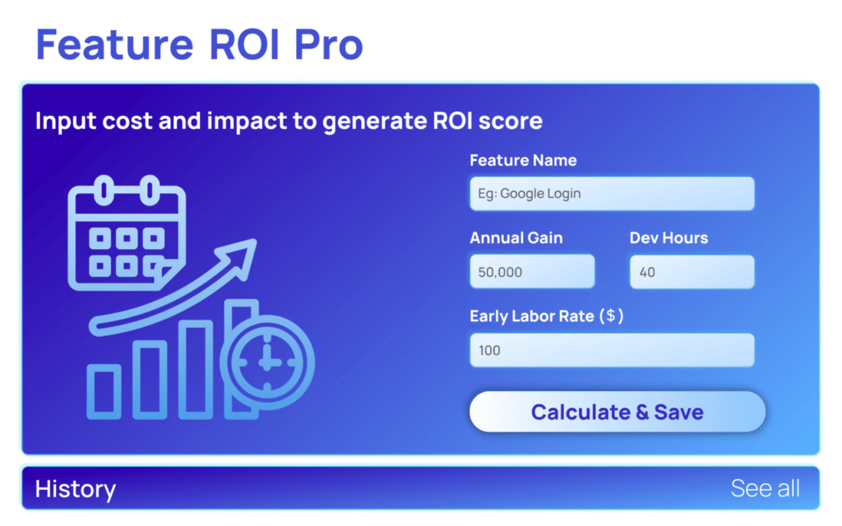Focus the Feature Name input field
This screenshot has width=842, height=526.
(612, 194)
